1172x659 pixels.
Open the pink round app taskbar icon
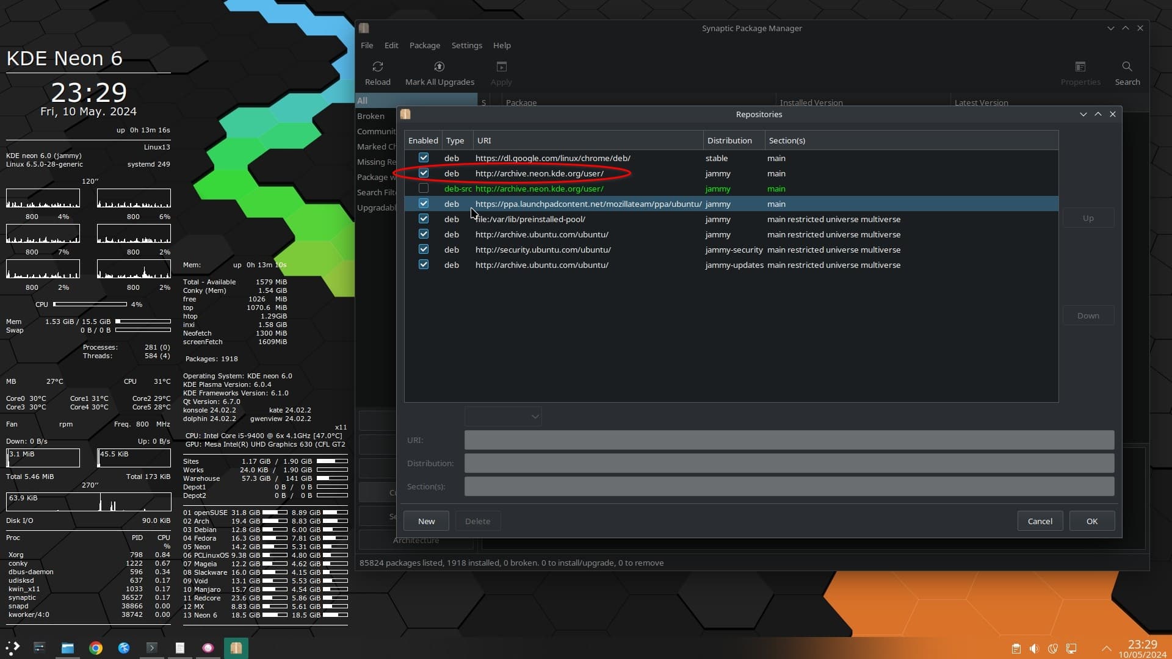[x=208, y=647]
